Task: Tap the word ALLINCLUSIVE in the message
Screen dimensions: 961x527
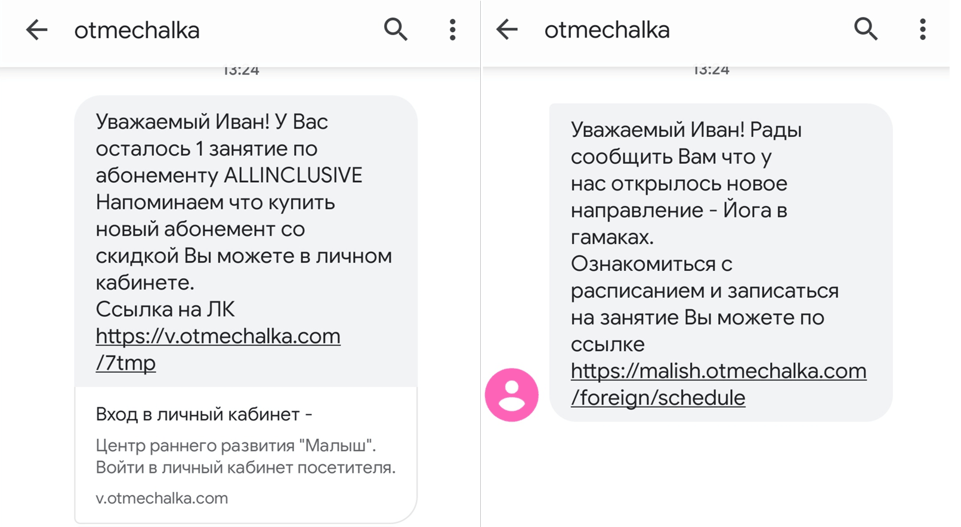Action: 292,176
